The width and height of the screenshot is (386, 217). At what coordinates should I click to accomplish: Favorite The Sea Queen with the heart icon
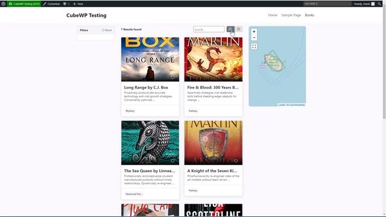click(172, 161)
